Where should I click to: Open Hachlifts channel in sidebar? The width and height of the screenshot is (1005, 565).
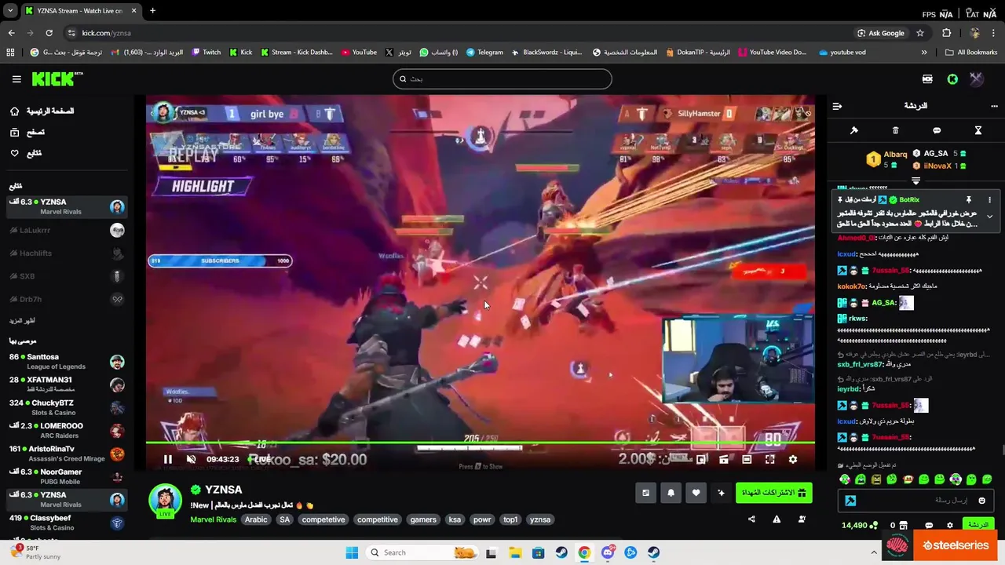coord(66,253)
